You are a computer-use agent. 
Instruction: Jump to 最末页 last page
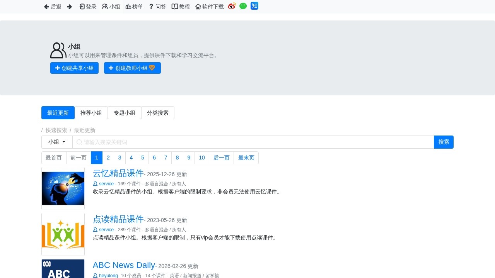246,158
